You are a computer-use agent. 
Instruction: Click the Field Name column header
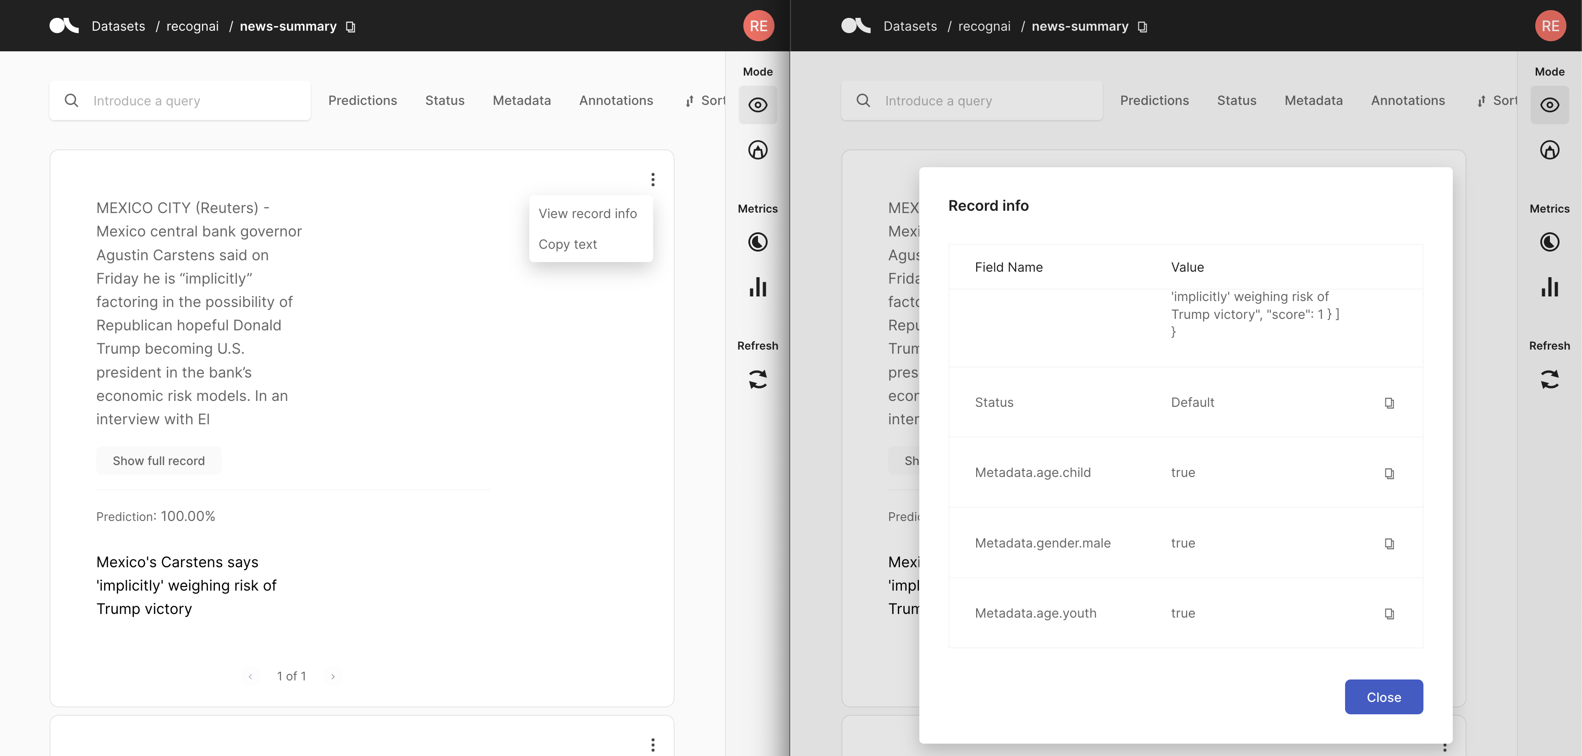point(1008,267)
